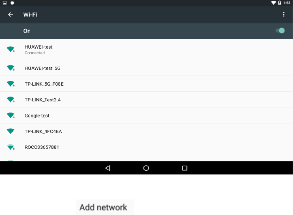
Task: Tap the Google-test Wi-Fi signal icon
Action: point(11,116)
